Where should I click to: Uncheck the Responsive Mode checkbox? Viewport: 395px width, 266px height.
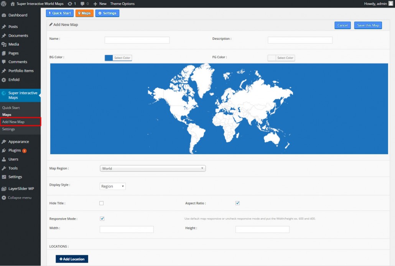[x=102, y=219]
